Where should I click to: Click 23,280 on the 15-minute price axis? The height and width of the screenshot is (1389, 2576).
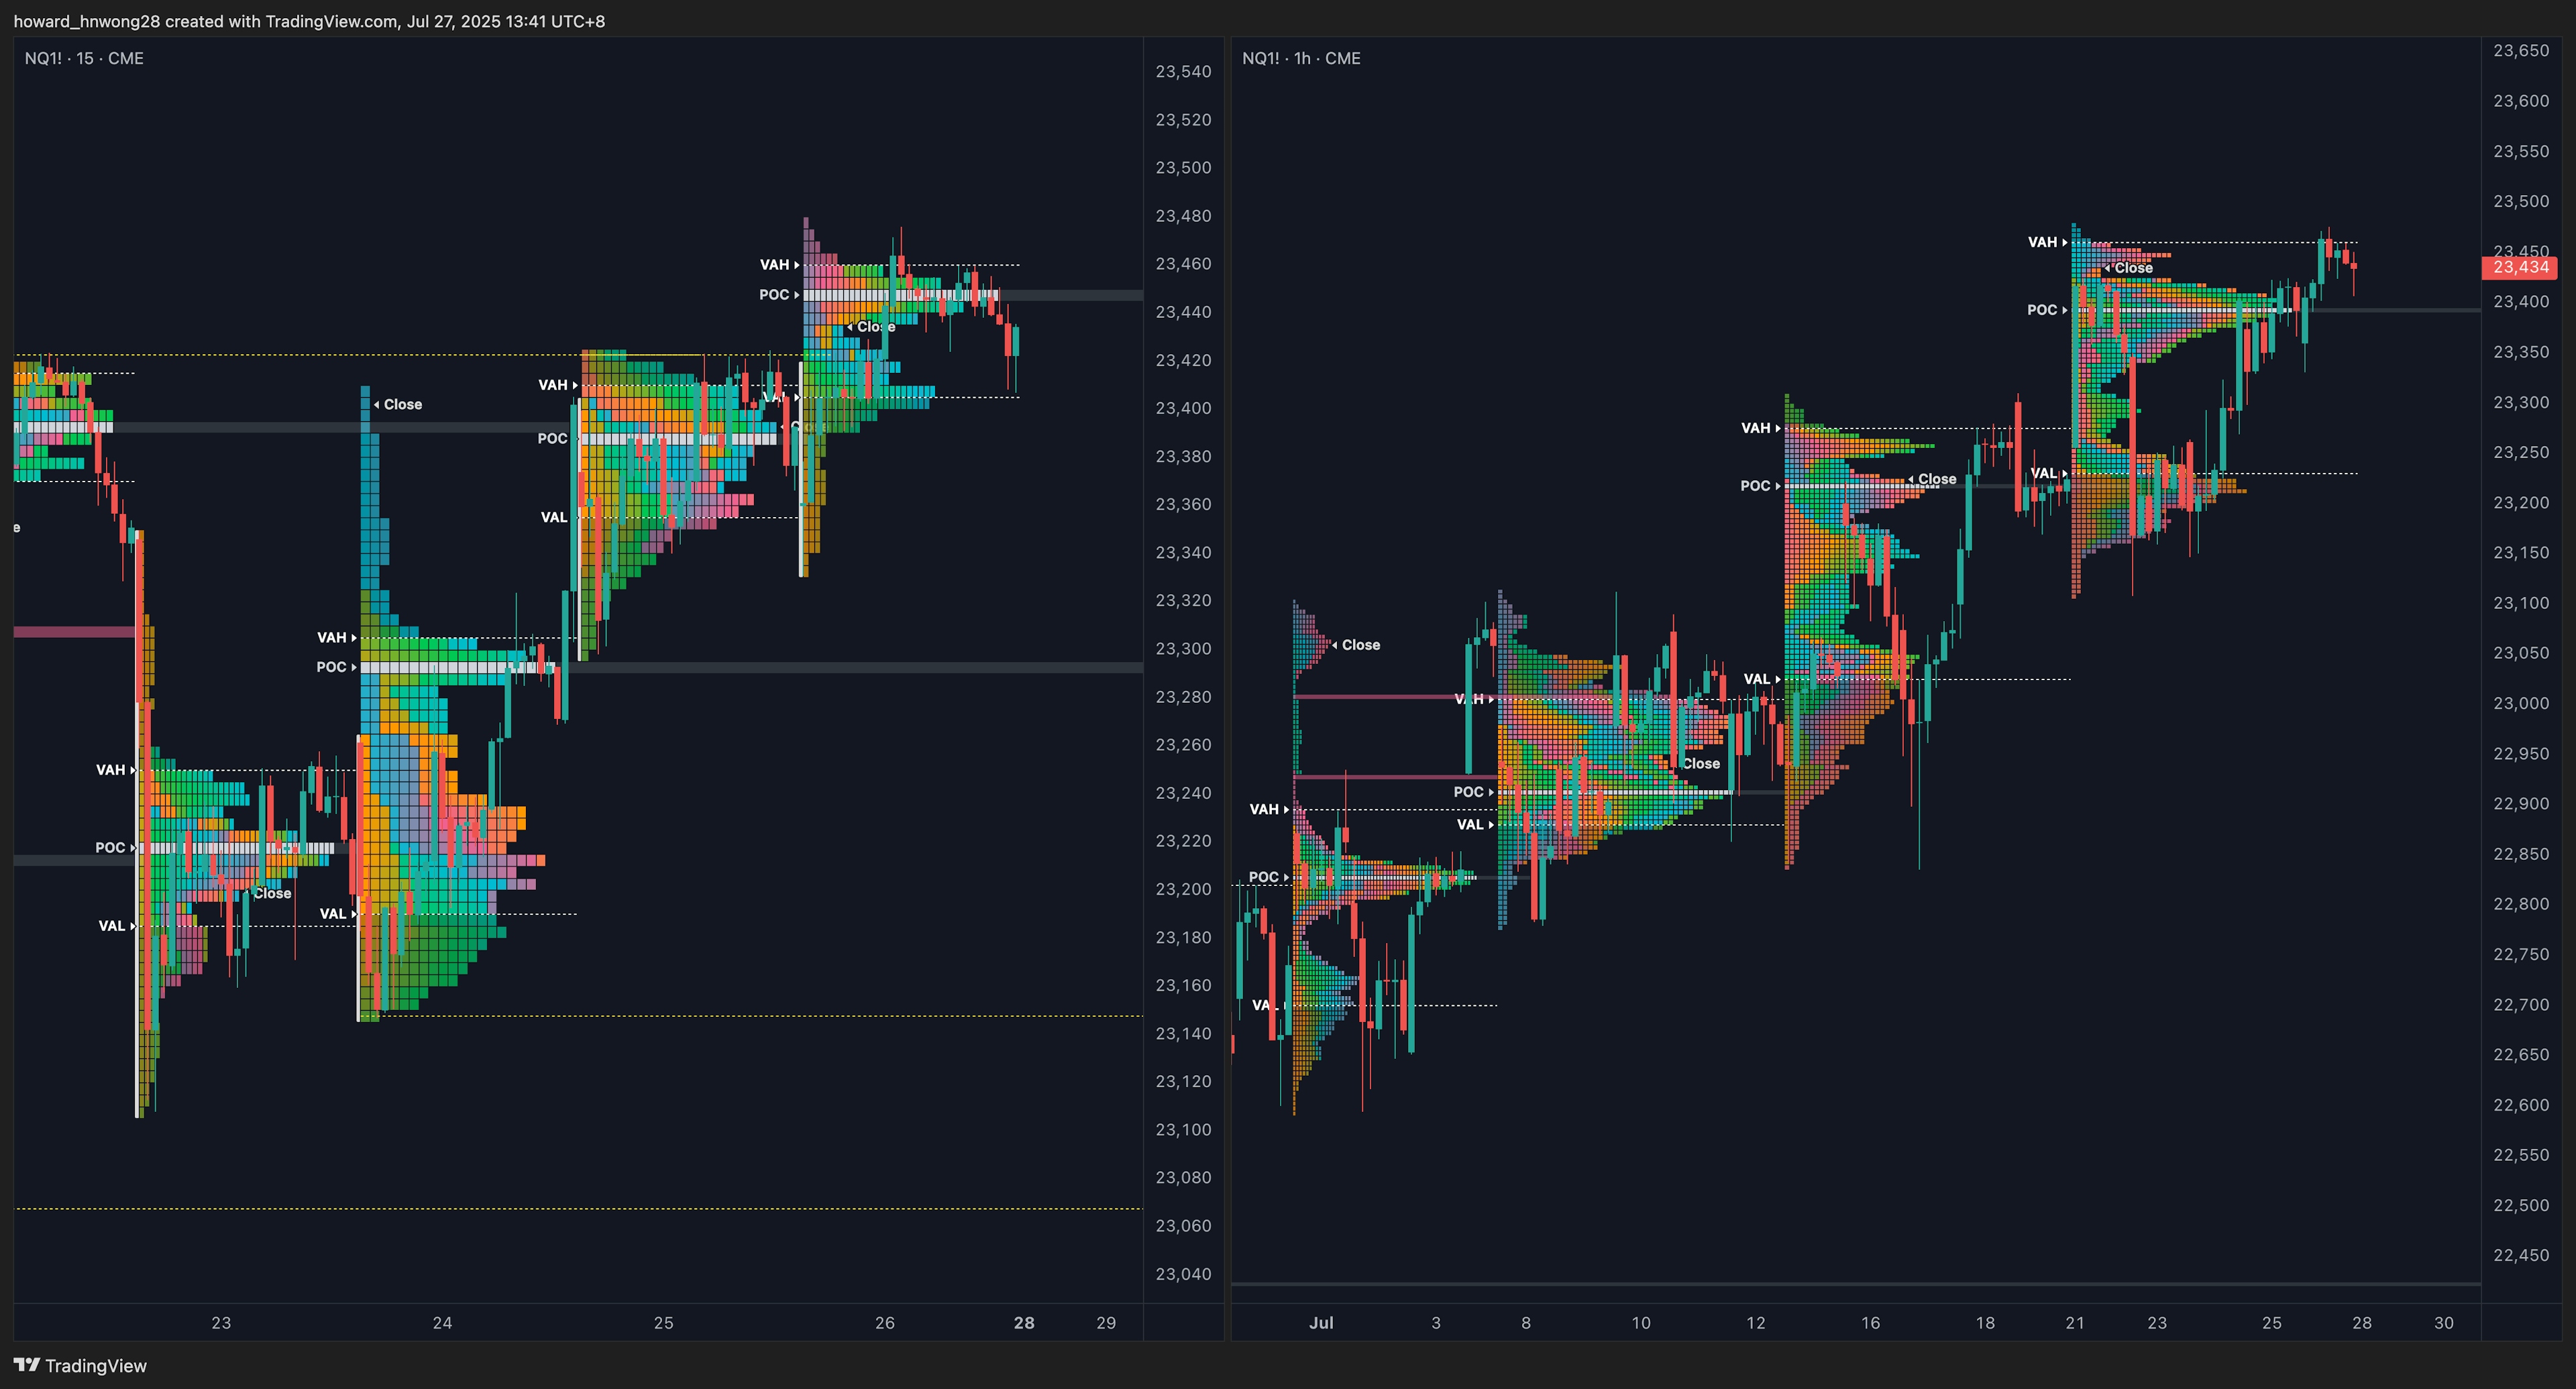[x=1183, y=696]
